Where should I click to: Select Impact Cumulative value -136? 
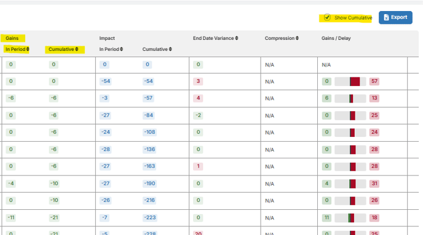click(149, 149)
